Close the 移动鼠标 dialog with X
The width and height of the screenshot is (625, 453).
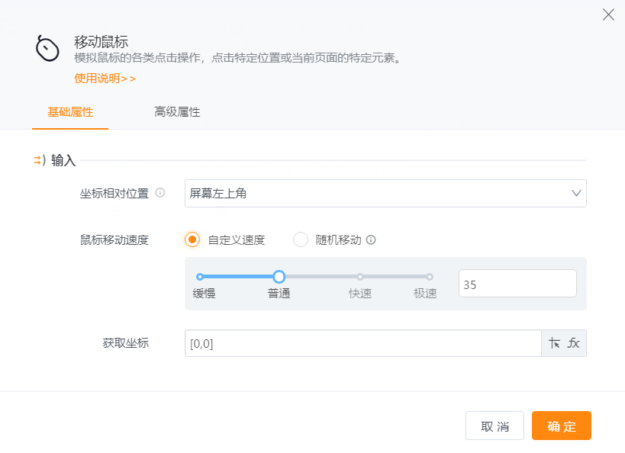(x=608, y=14)
